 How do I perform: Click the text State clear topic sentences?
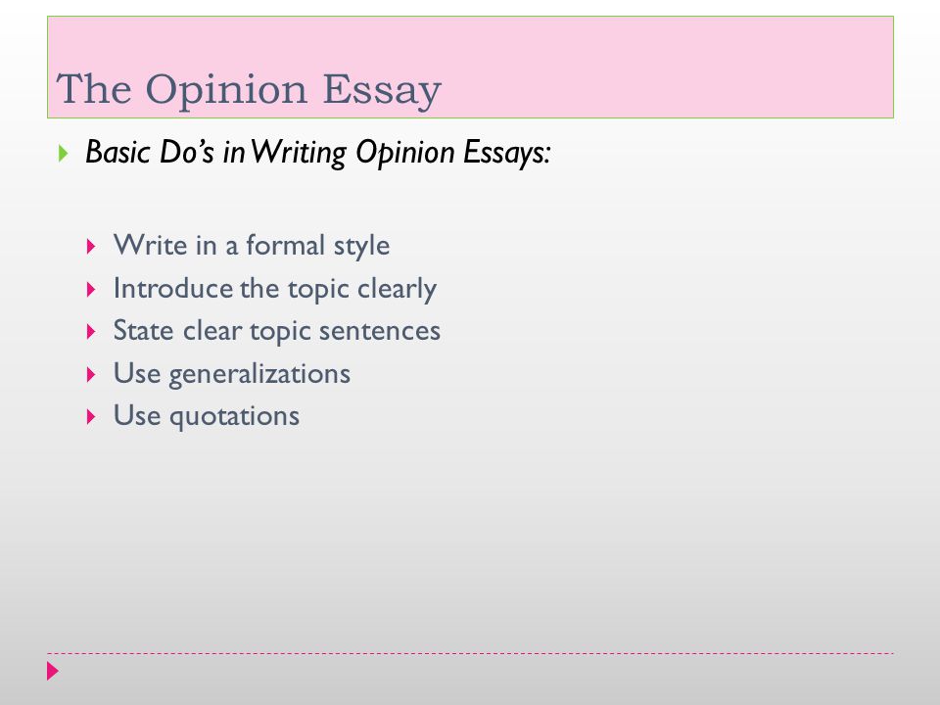(x=276, y=332)
